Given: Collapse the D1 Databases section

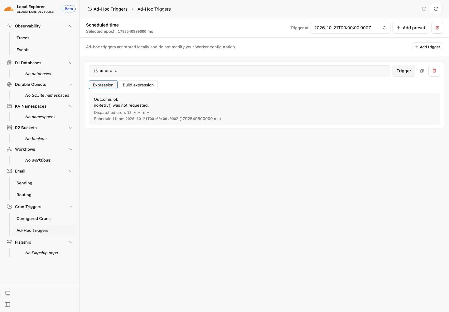Looking at the screenshot, I should coord(71,63).
